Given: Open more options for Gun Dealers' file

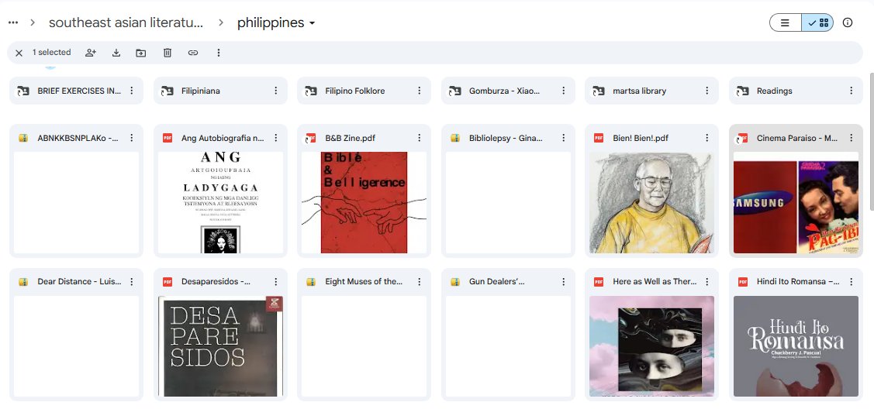Looking at the screenshot, I should pos(563,281).
